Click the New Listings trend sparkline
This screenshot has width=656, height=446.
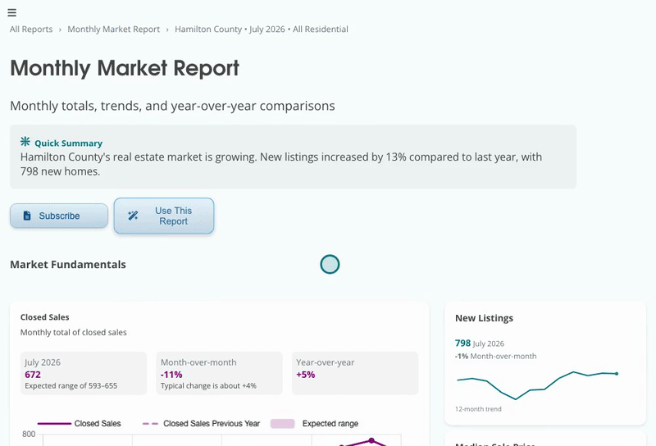pyautogui.click(x=537, y=385)
